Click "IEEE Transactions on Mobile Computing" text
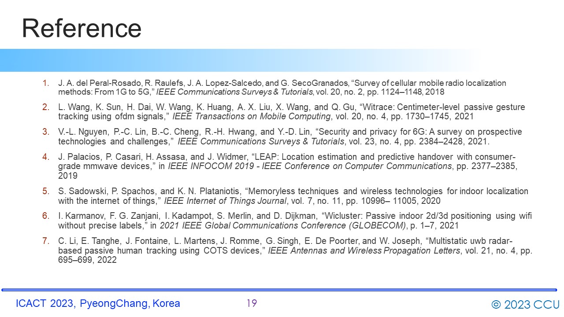Viewport: 564px width, 317px height. pyautogui.click(x=252, y=117)
